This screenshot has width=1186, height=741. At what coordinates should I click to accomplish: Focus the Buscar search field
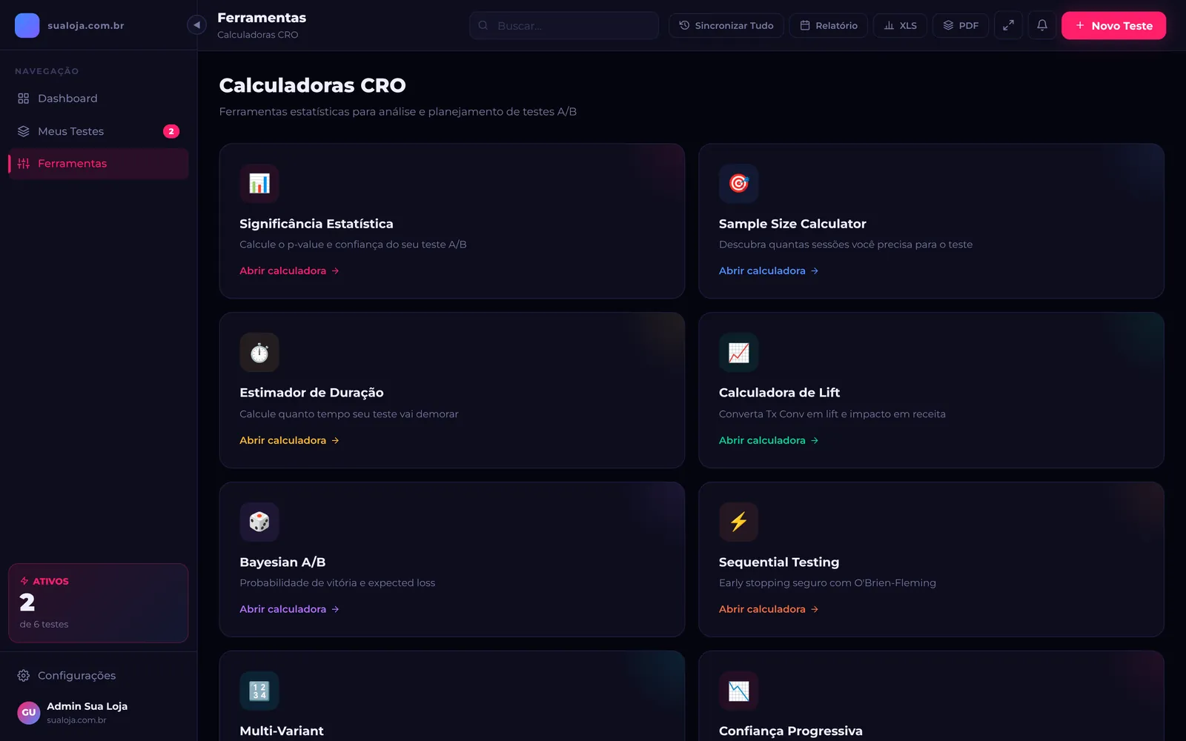point(564,25)
